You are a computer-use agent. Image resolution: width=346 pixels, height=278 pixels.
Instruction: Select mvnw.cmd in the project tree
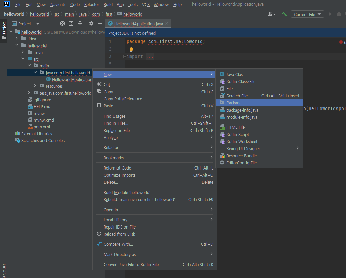coord(44,120)
